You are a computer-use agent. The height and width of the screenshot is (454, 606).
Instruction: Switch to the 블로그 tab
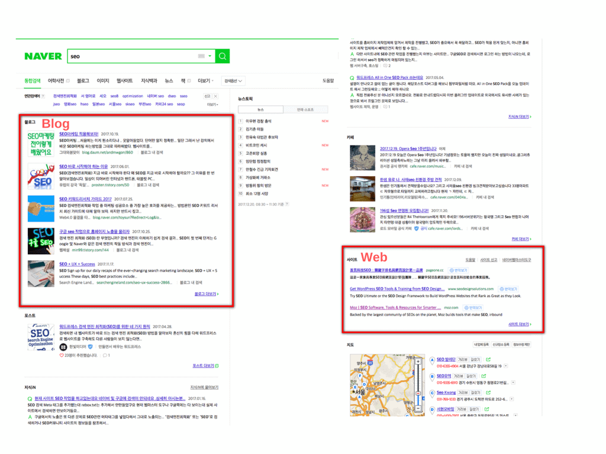pyautogui.click(x=83, y=80)
